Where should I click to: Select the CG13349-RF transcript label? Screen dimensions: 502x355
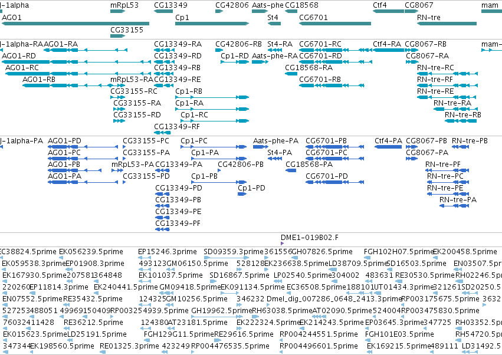[x=177, y=127]
